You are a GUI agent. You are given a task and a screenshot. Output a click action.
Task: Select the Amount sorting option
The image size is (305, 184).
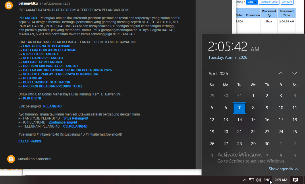287,2
